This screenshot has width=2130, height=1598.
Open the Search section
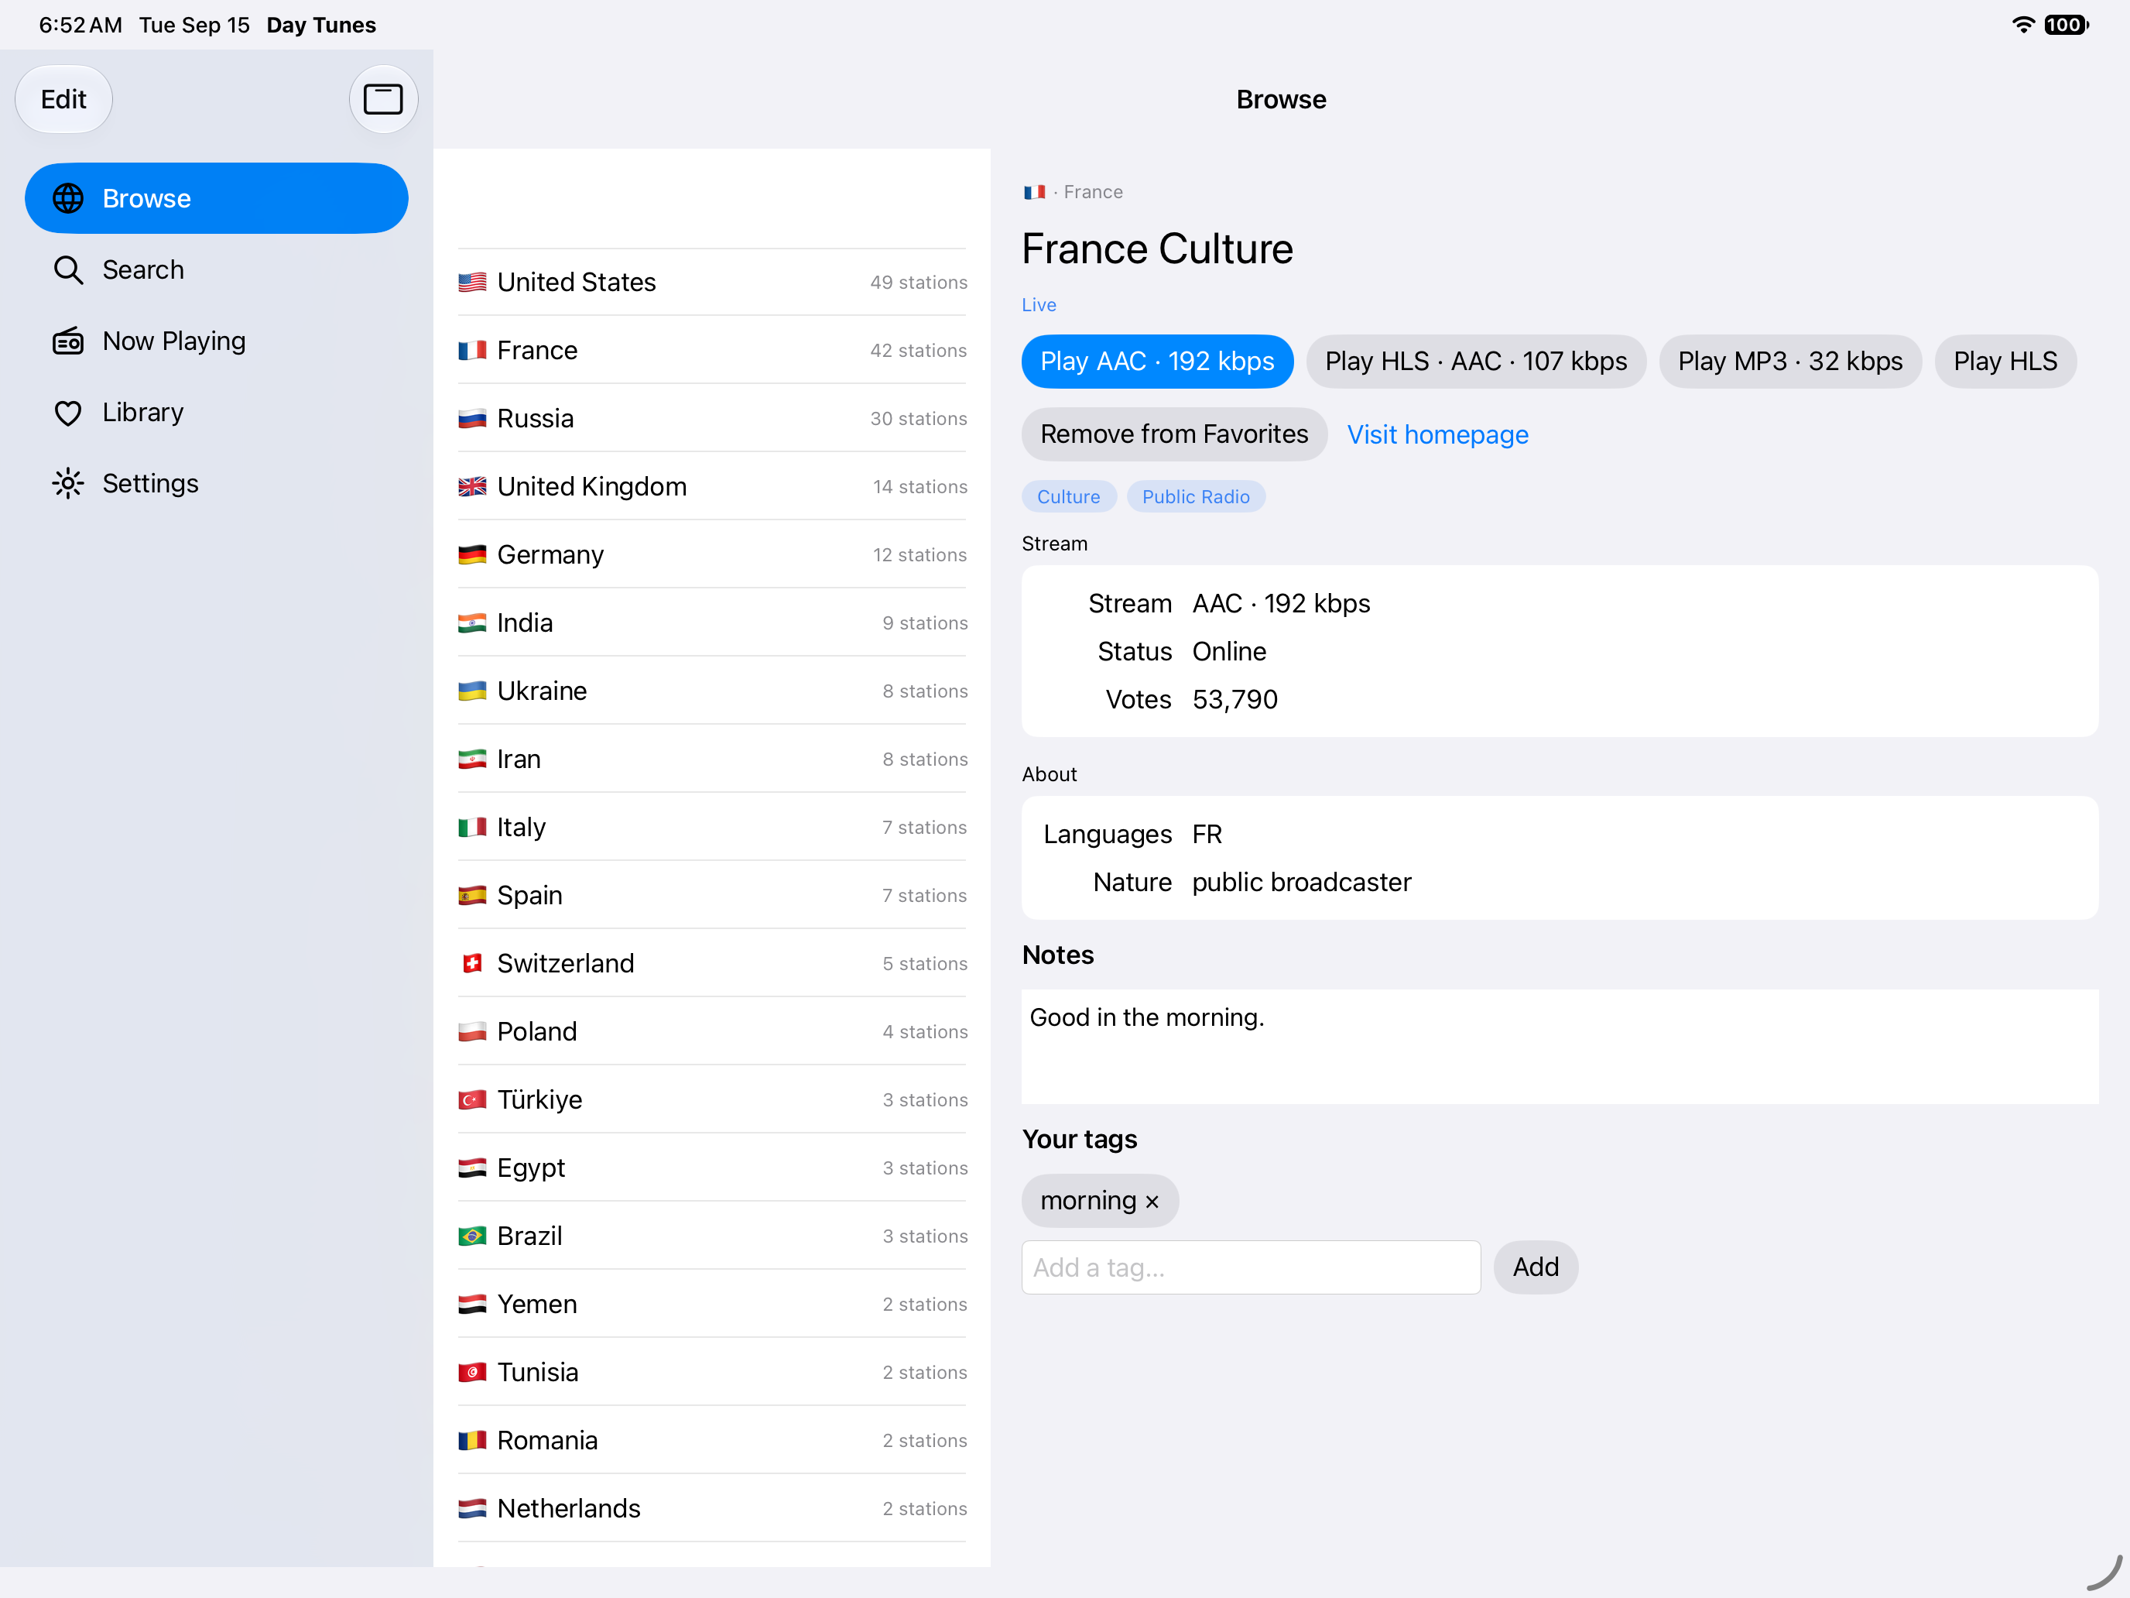(x=217, y=269)
